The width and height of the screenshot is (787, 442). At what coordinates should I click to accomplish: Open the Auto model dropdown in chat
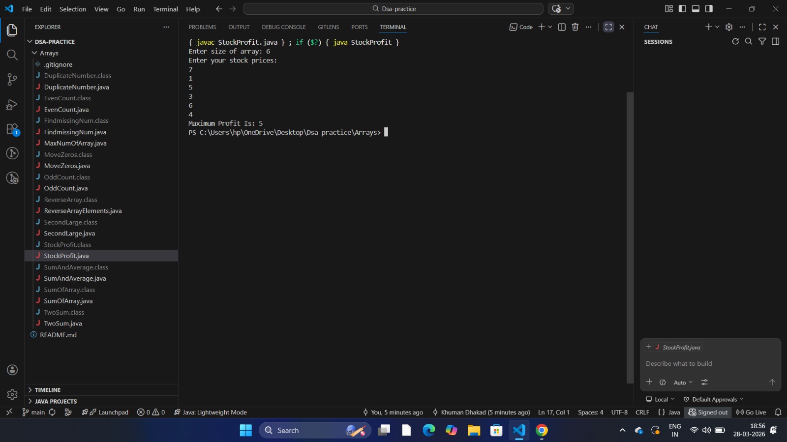(x=683, y=383)
